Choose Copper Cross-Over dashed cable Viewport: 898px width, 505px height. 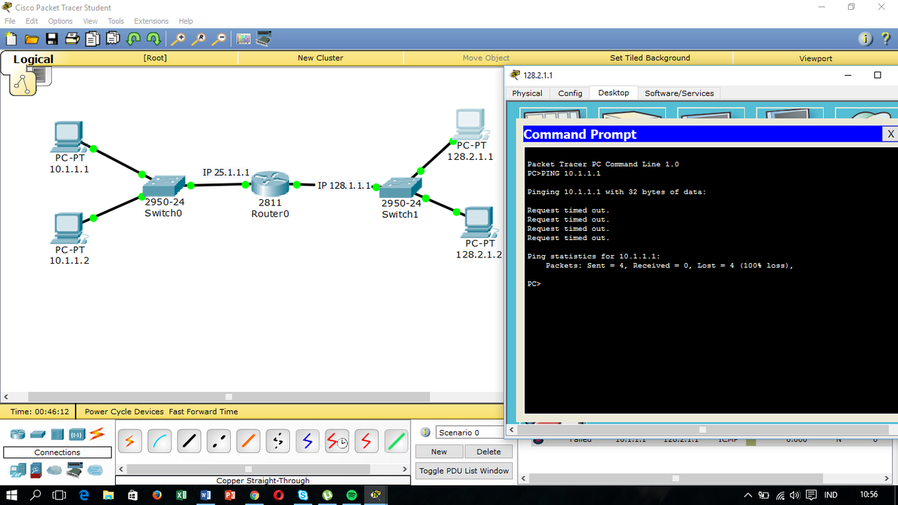tap(218, 441)
